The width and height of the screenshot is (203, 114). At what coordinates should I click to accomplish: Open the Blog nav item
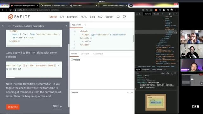click(92, 17)
